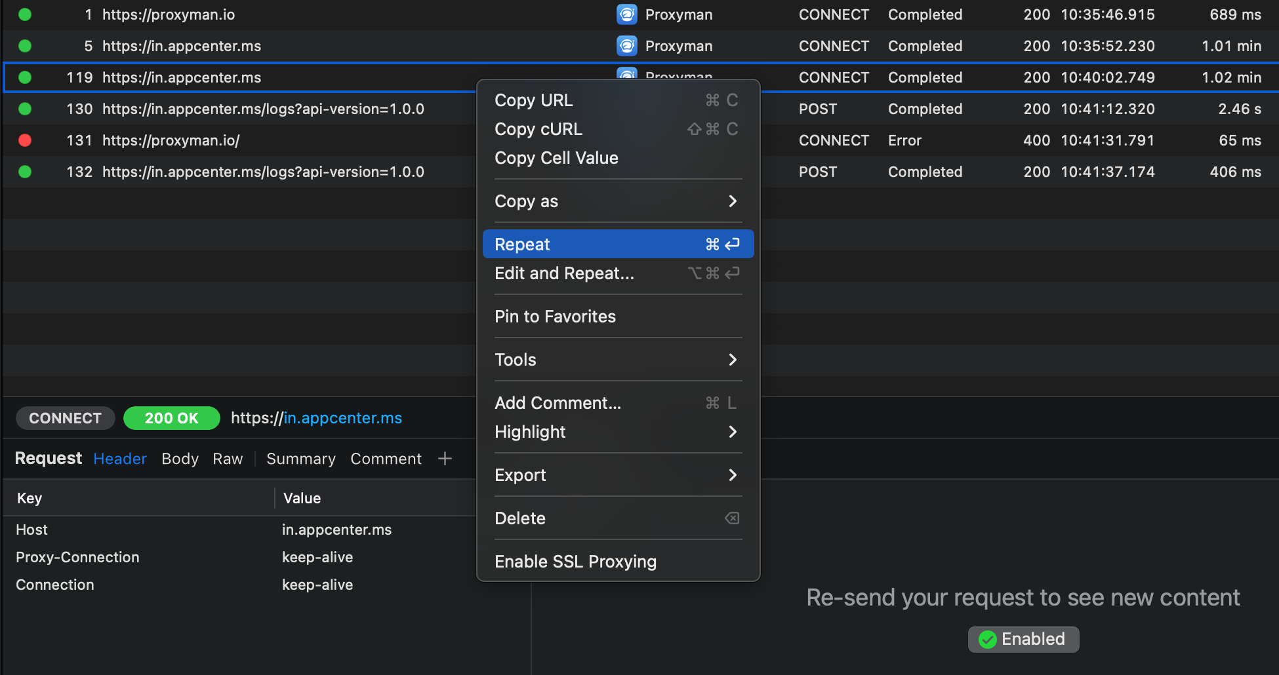Click the 2.46 s duration cell
This screenshot has width=1279, height=675.
coord(1240,109)
